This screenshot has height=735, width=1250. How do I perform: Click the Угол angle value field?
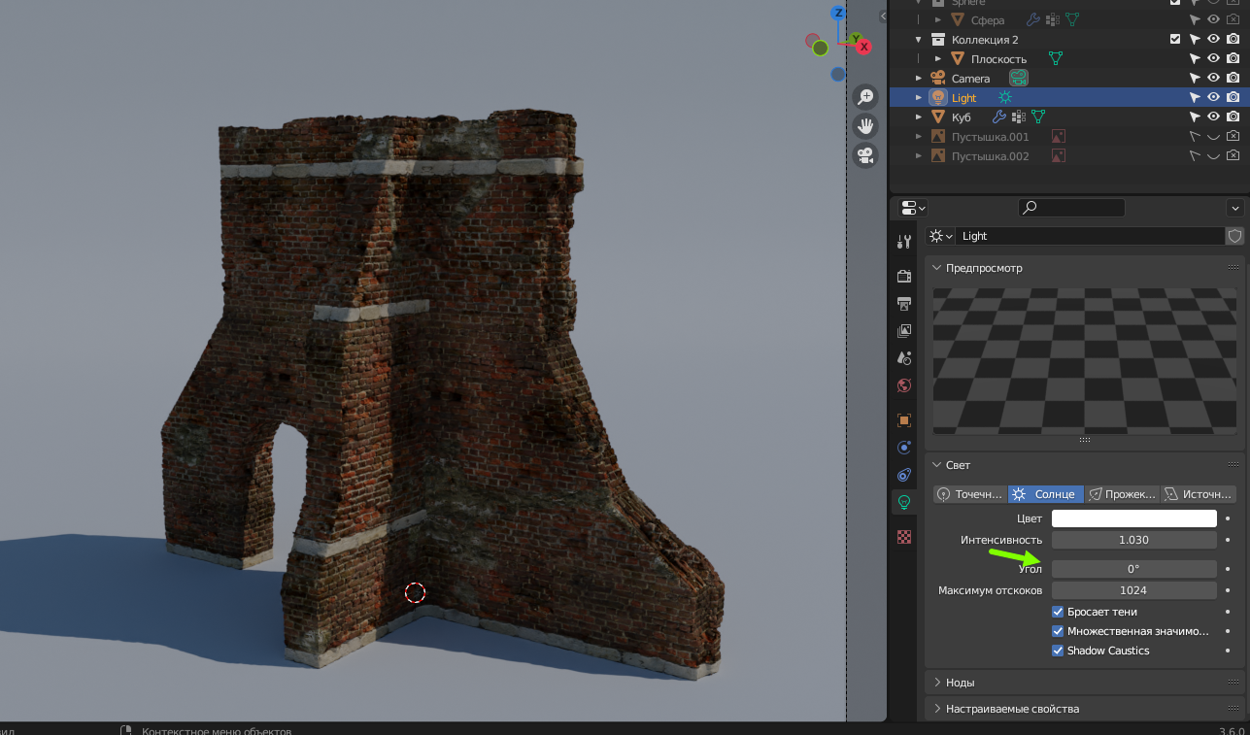pyautogui.click(x=1133, y=569)
